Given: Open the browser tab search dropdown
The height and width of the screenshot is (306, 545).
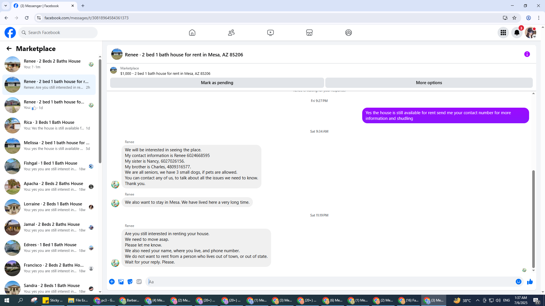Looking at the screenshot, I should (5, 6).
